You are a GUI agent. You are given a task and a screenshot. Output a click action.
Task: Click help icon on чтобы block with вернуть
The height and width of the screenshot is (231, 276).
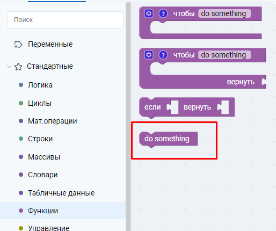coord(163,55)
